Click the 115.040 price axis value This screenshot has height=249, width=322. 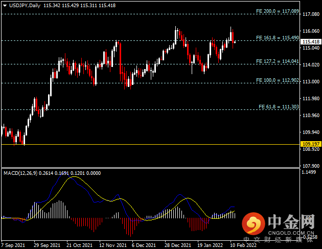(311, 48)
